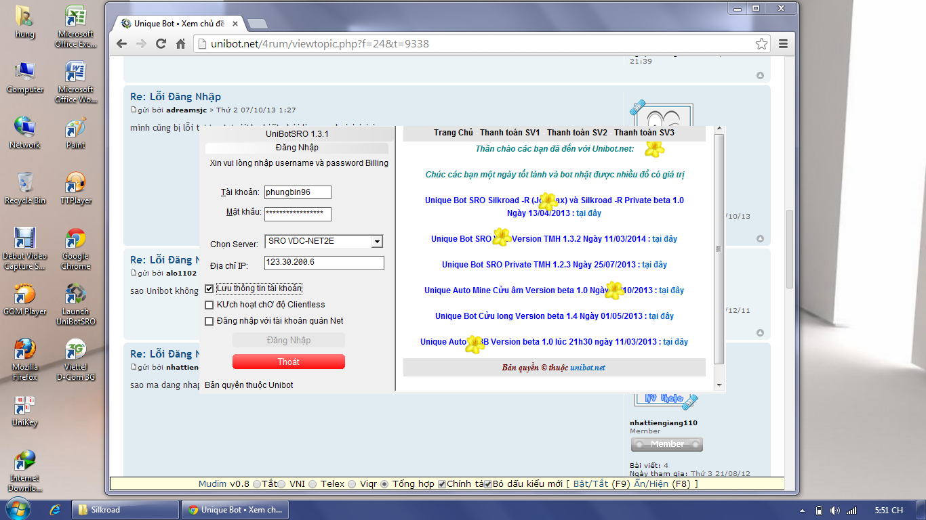Click Bật/Tắt link in Mudim bar
926x520 pixels.
(x=591, y=484)
